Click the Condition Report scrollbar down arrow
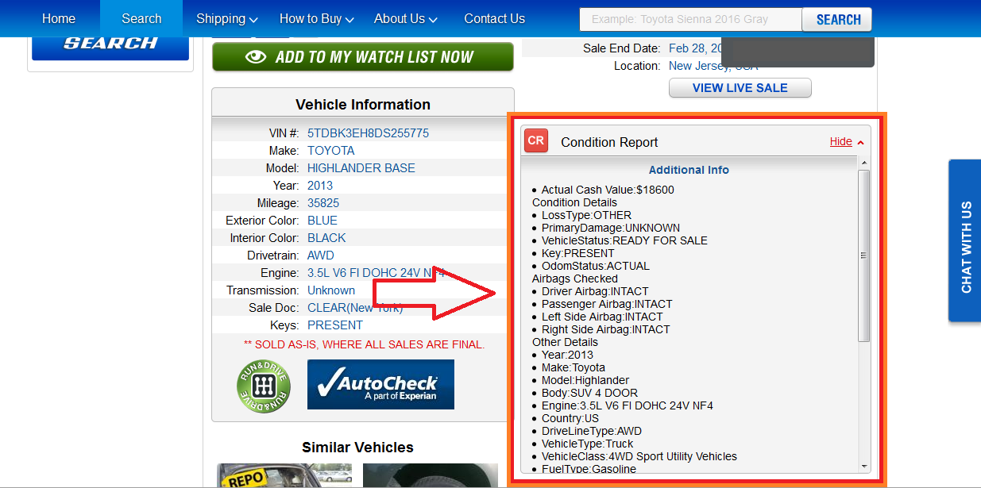Screen dimensions: 981x488 (864, 466)
